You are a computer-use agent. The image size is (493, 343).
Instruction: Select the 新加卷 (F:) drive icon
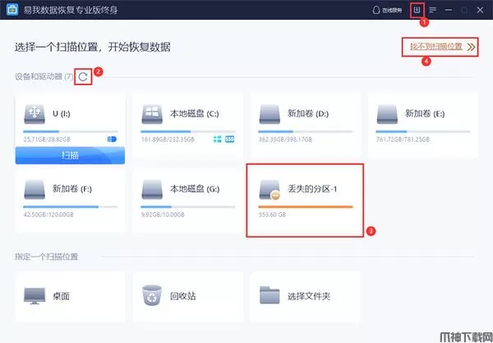point(35,189)
